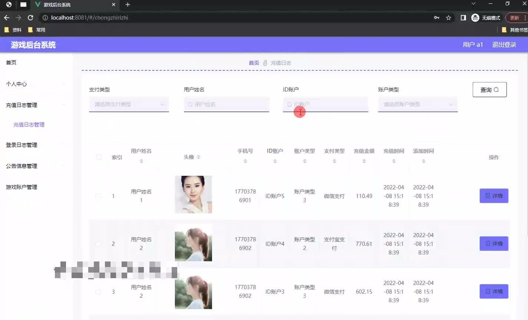Image resolution: width=528 pixels, height=320 pixels.
Task: Select the checkbox for row 3
Action: coord(98,291)
